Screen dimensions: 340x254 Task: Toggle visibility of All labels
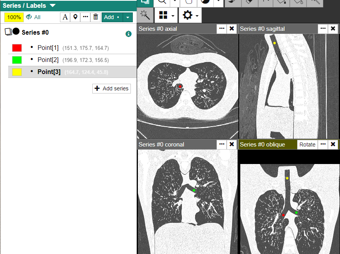pyautogui.click(x=33, y=17)
